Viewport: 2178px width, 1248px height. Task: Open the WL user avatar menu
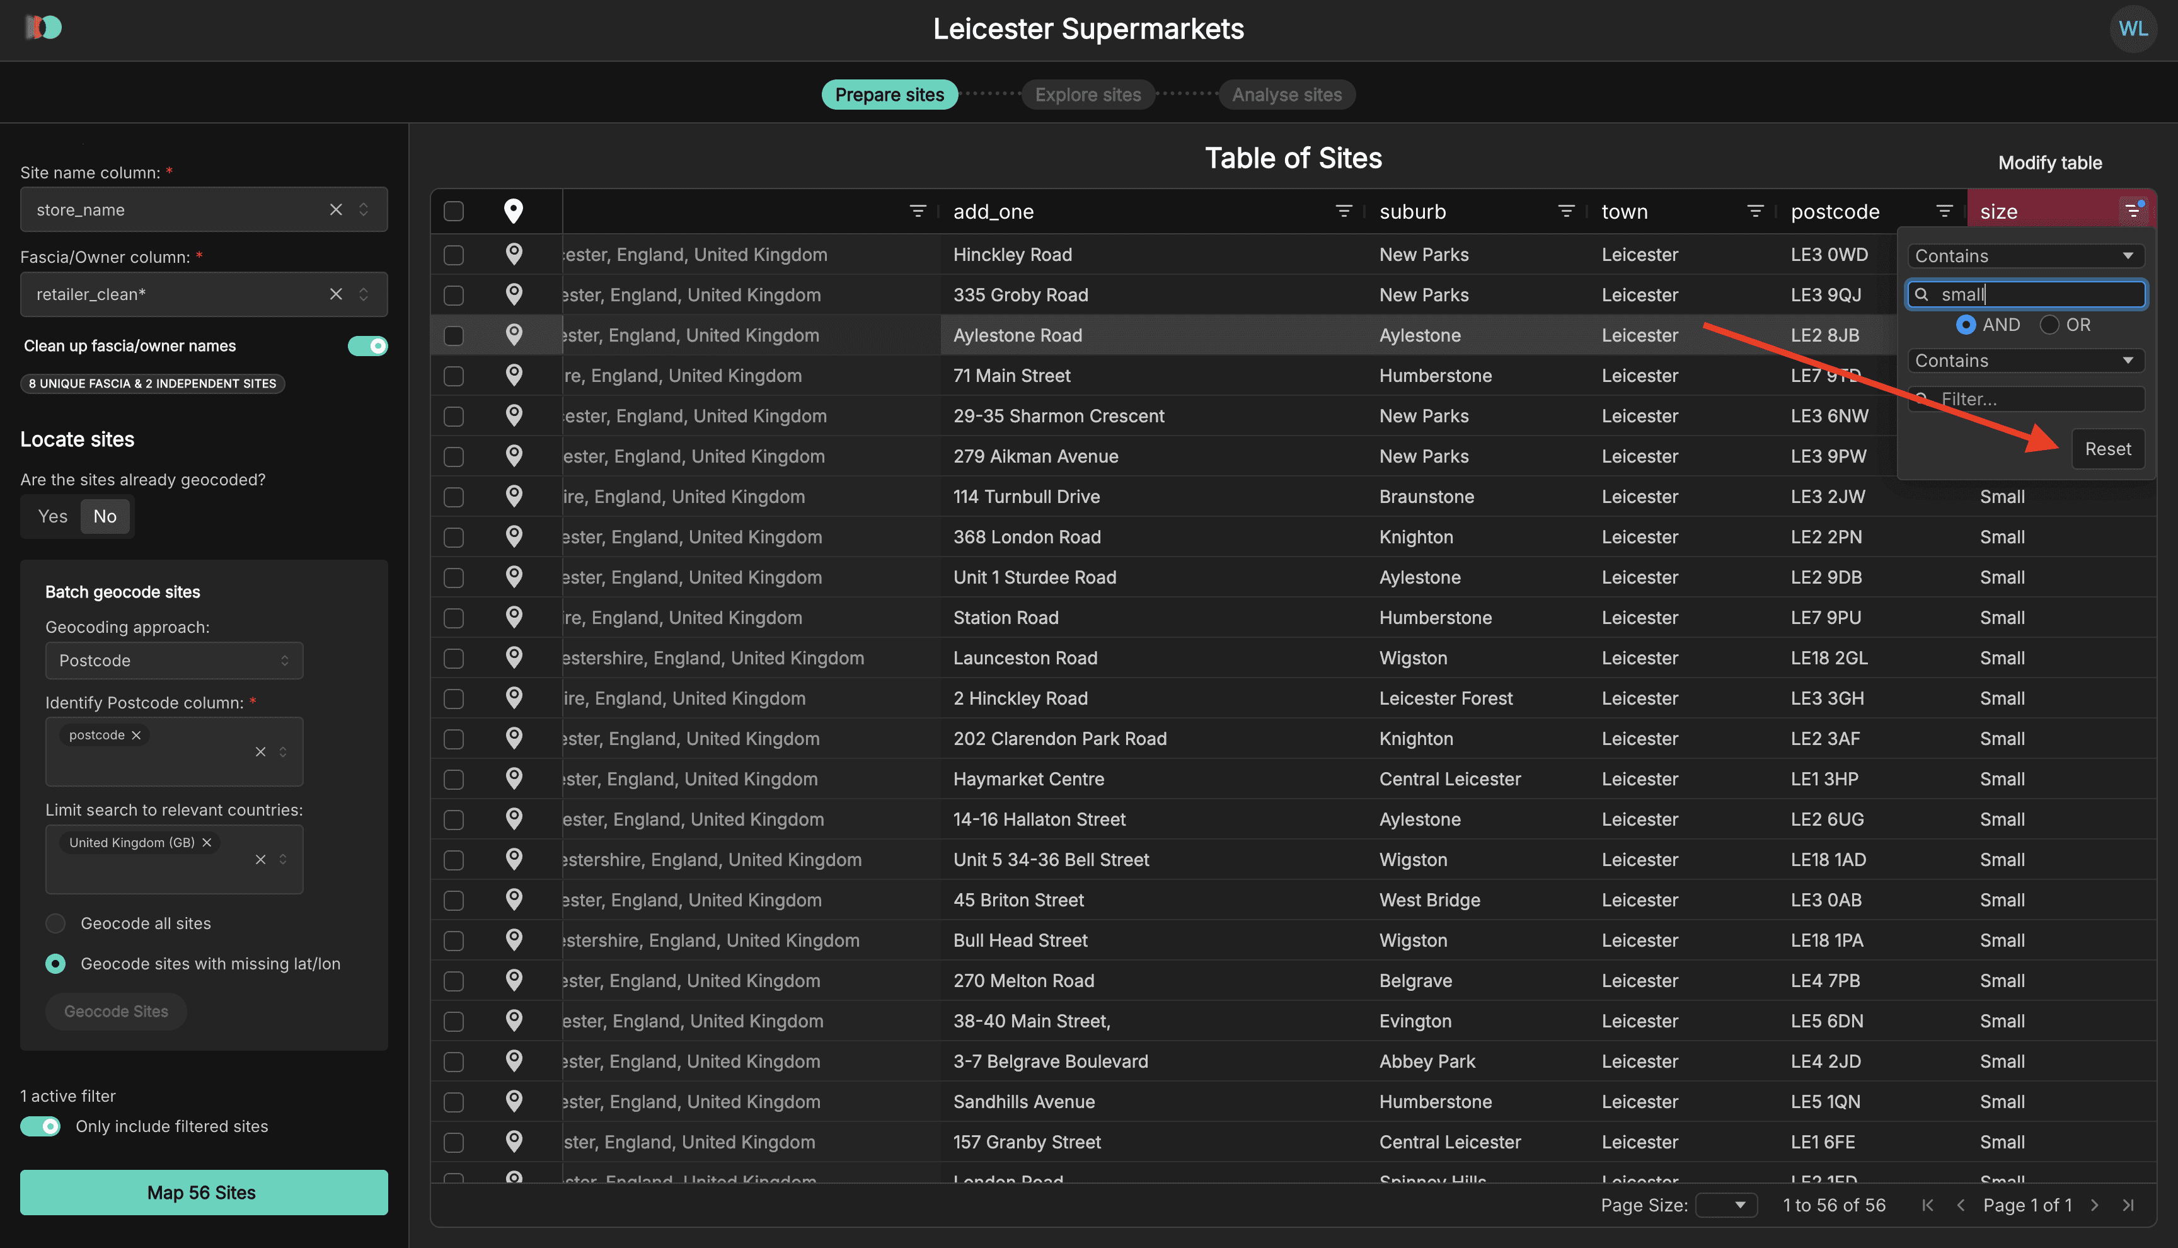coord(2132,29)
